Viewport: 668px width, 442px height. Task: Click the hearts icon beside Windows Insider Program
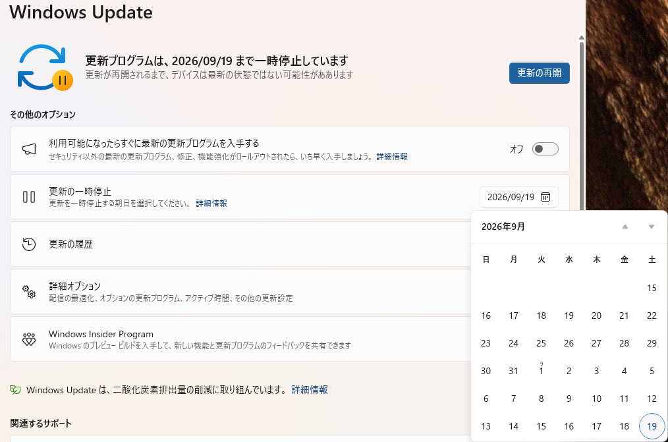click(29, 339)
